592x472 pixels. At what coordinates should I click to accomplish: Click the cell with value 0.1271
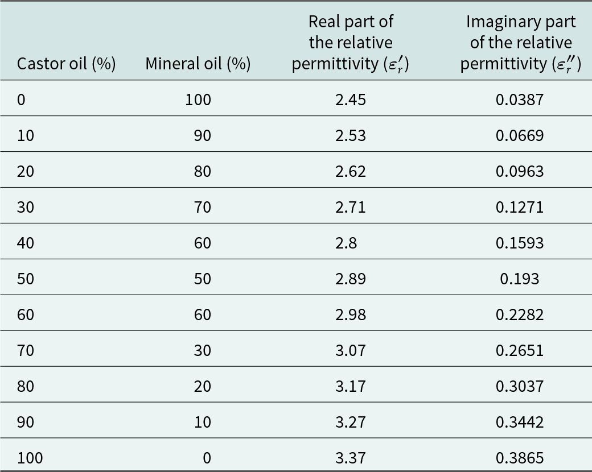point(520,208)
